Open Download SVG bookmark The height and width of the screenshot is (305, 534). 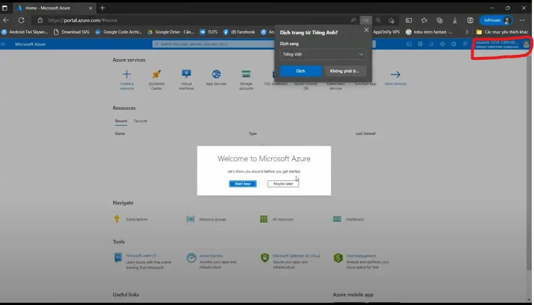tap(72, 32)
